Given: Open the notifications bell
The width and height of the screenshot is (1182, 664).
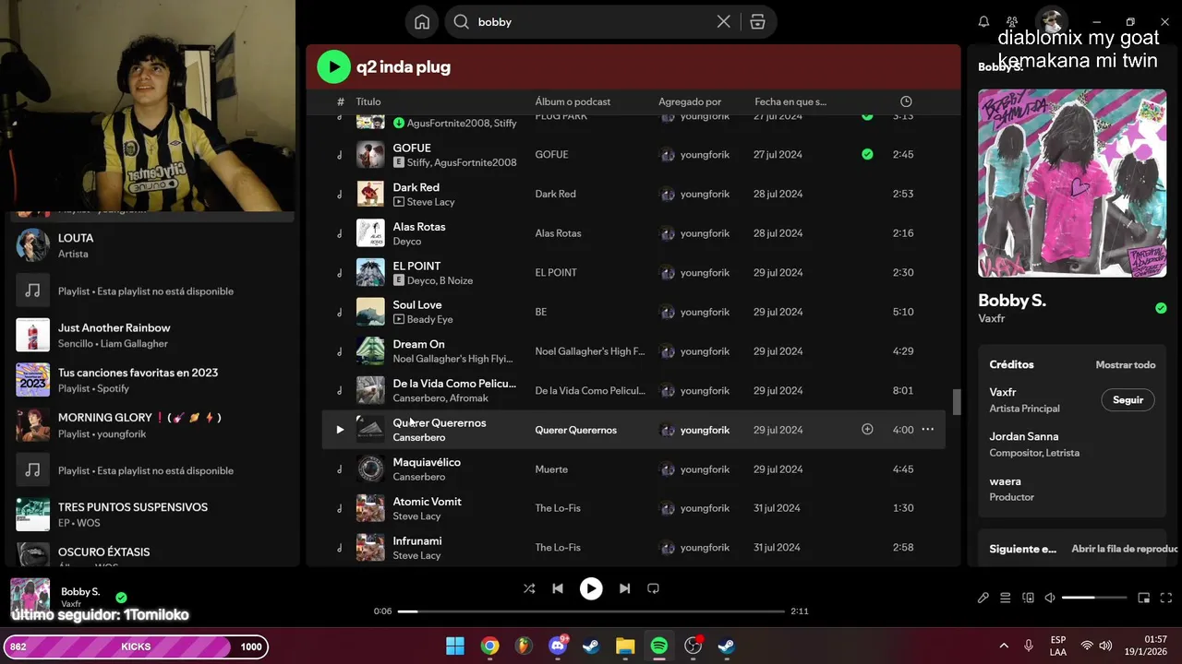Looking at the screenshot, I should 983,22.
